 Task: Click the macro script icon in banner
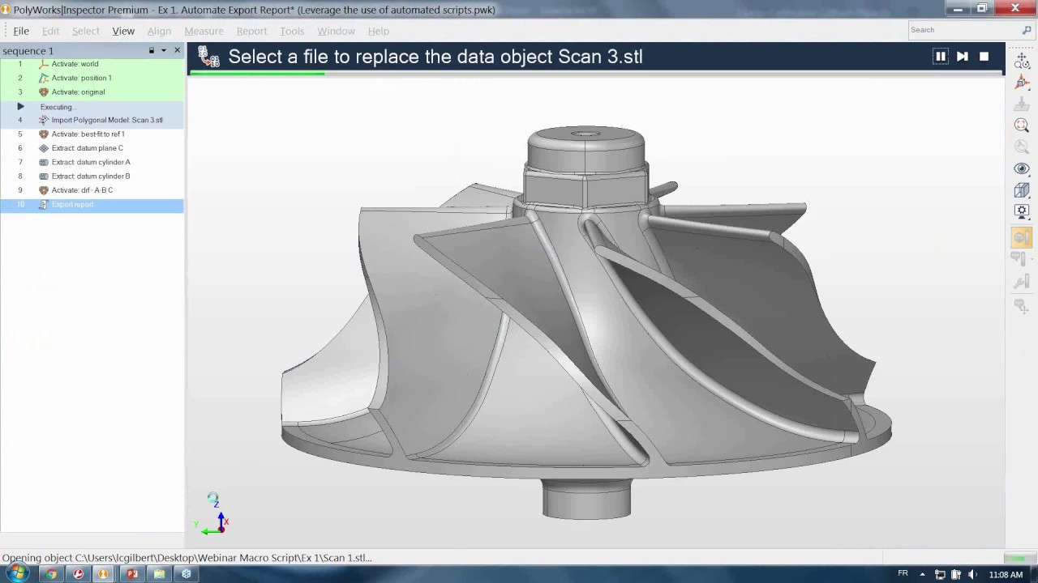pos(208,57)
